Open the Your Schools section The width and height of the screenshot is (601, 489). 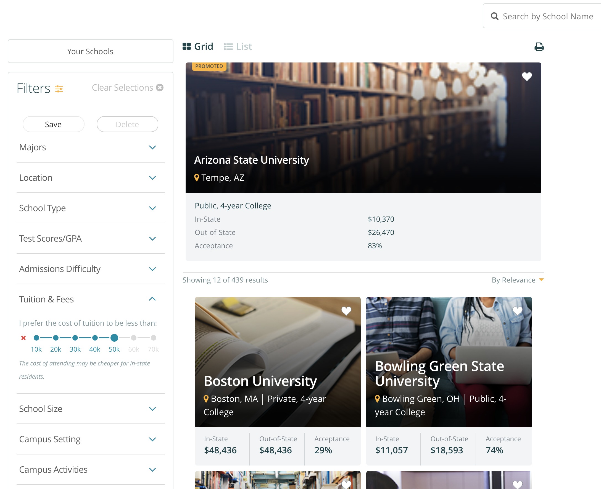[x=90, y=51]
